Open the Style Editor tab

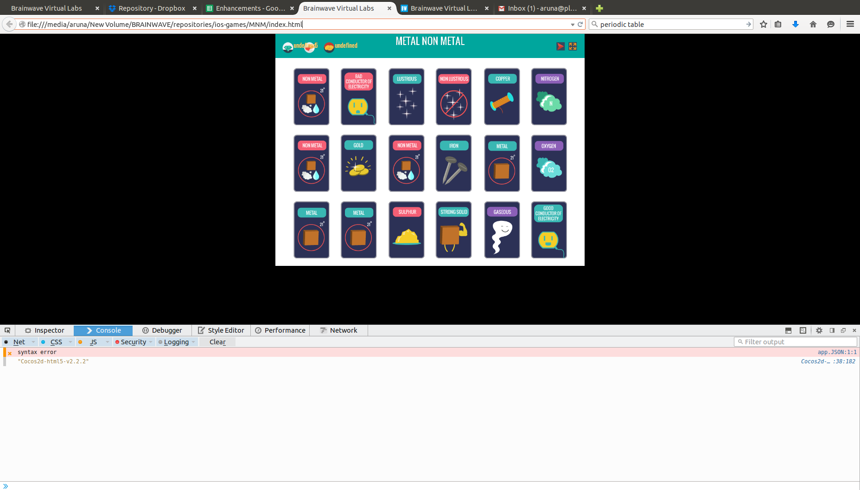click(221, 330)
